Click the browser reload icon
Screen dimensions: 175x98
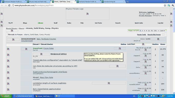(x=9, y=5)
